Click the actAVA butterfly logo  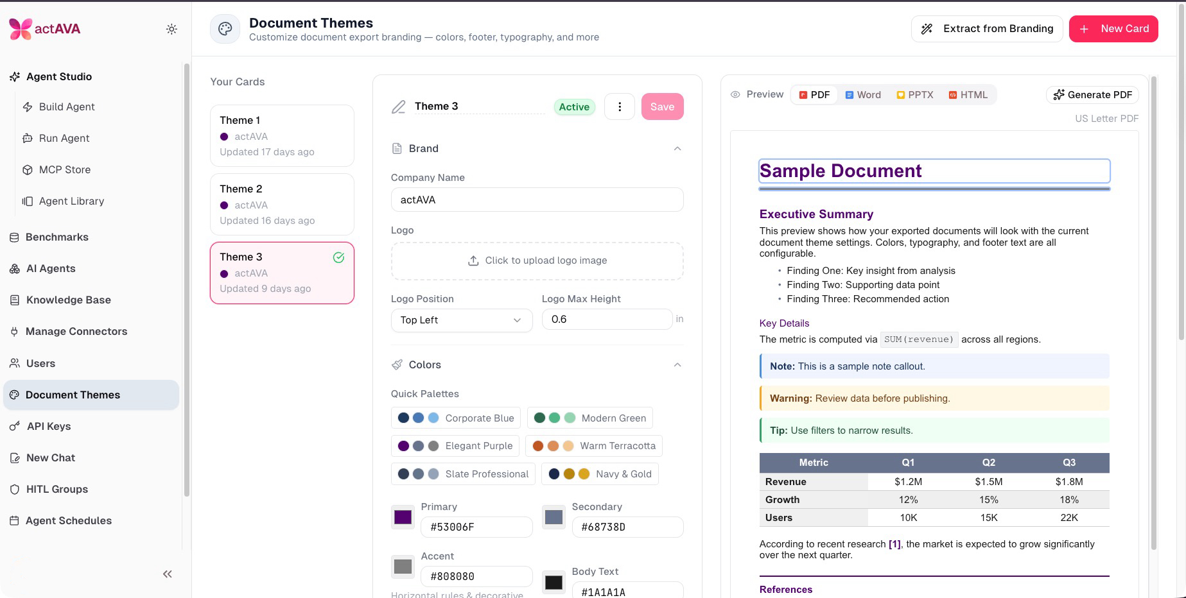click(x=21, y=29)
